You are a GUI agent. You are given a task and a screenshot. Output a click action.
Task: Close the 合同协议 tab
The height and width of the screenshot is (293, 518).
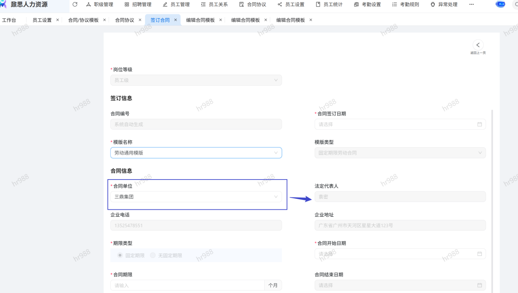139,20
